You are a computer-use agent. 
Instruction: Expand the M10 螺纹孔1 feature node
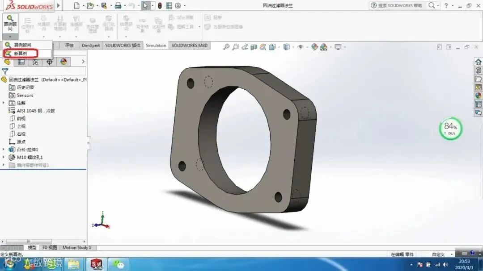(x=4, y=157)
